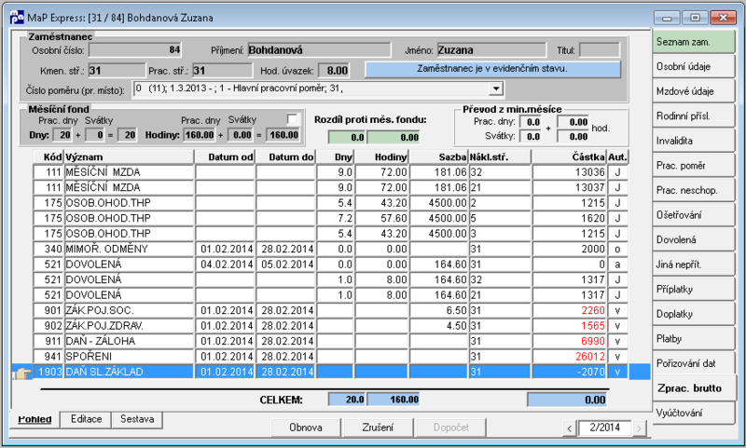Click the red amount 26012
The image size is (746, 448).
pyautogui.click(x=569, y=357)
